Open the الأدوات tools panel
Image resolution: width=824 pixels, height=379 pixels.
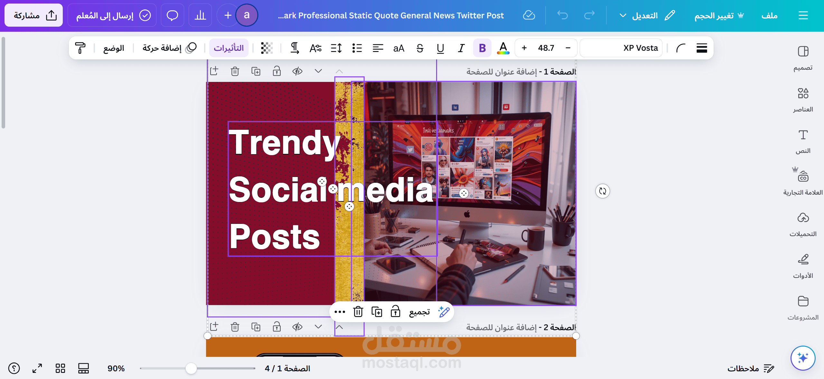[803, 266]
